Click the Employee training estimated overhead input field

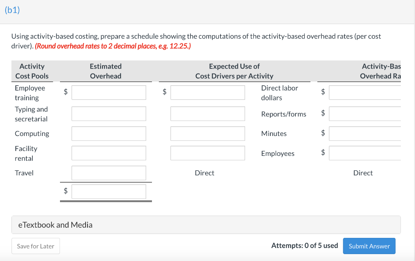[x=109, y=92]
